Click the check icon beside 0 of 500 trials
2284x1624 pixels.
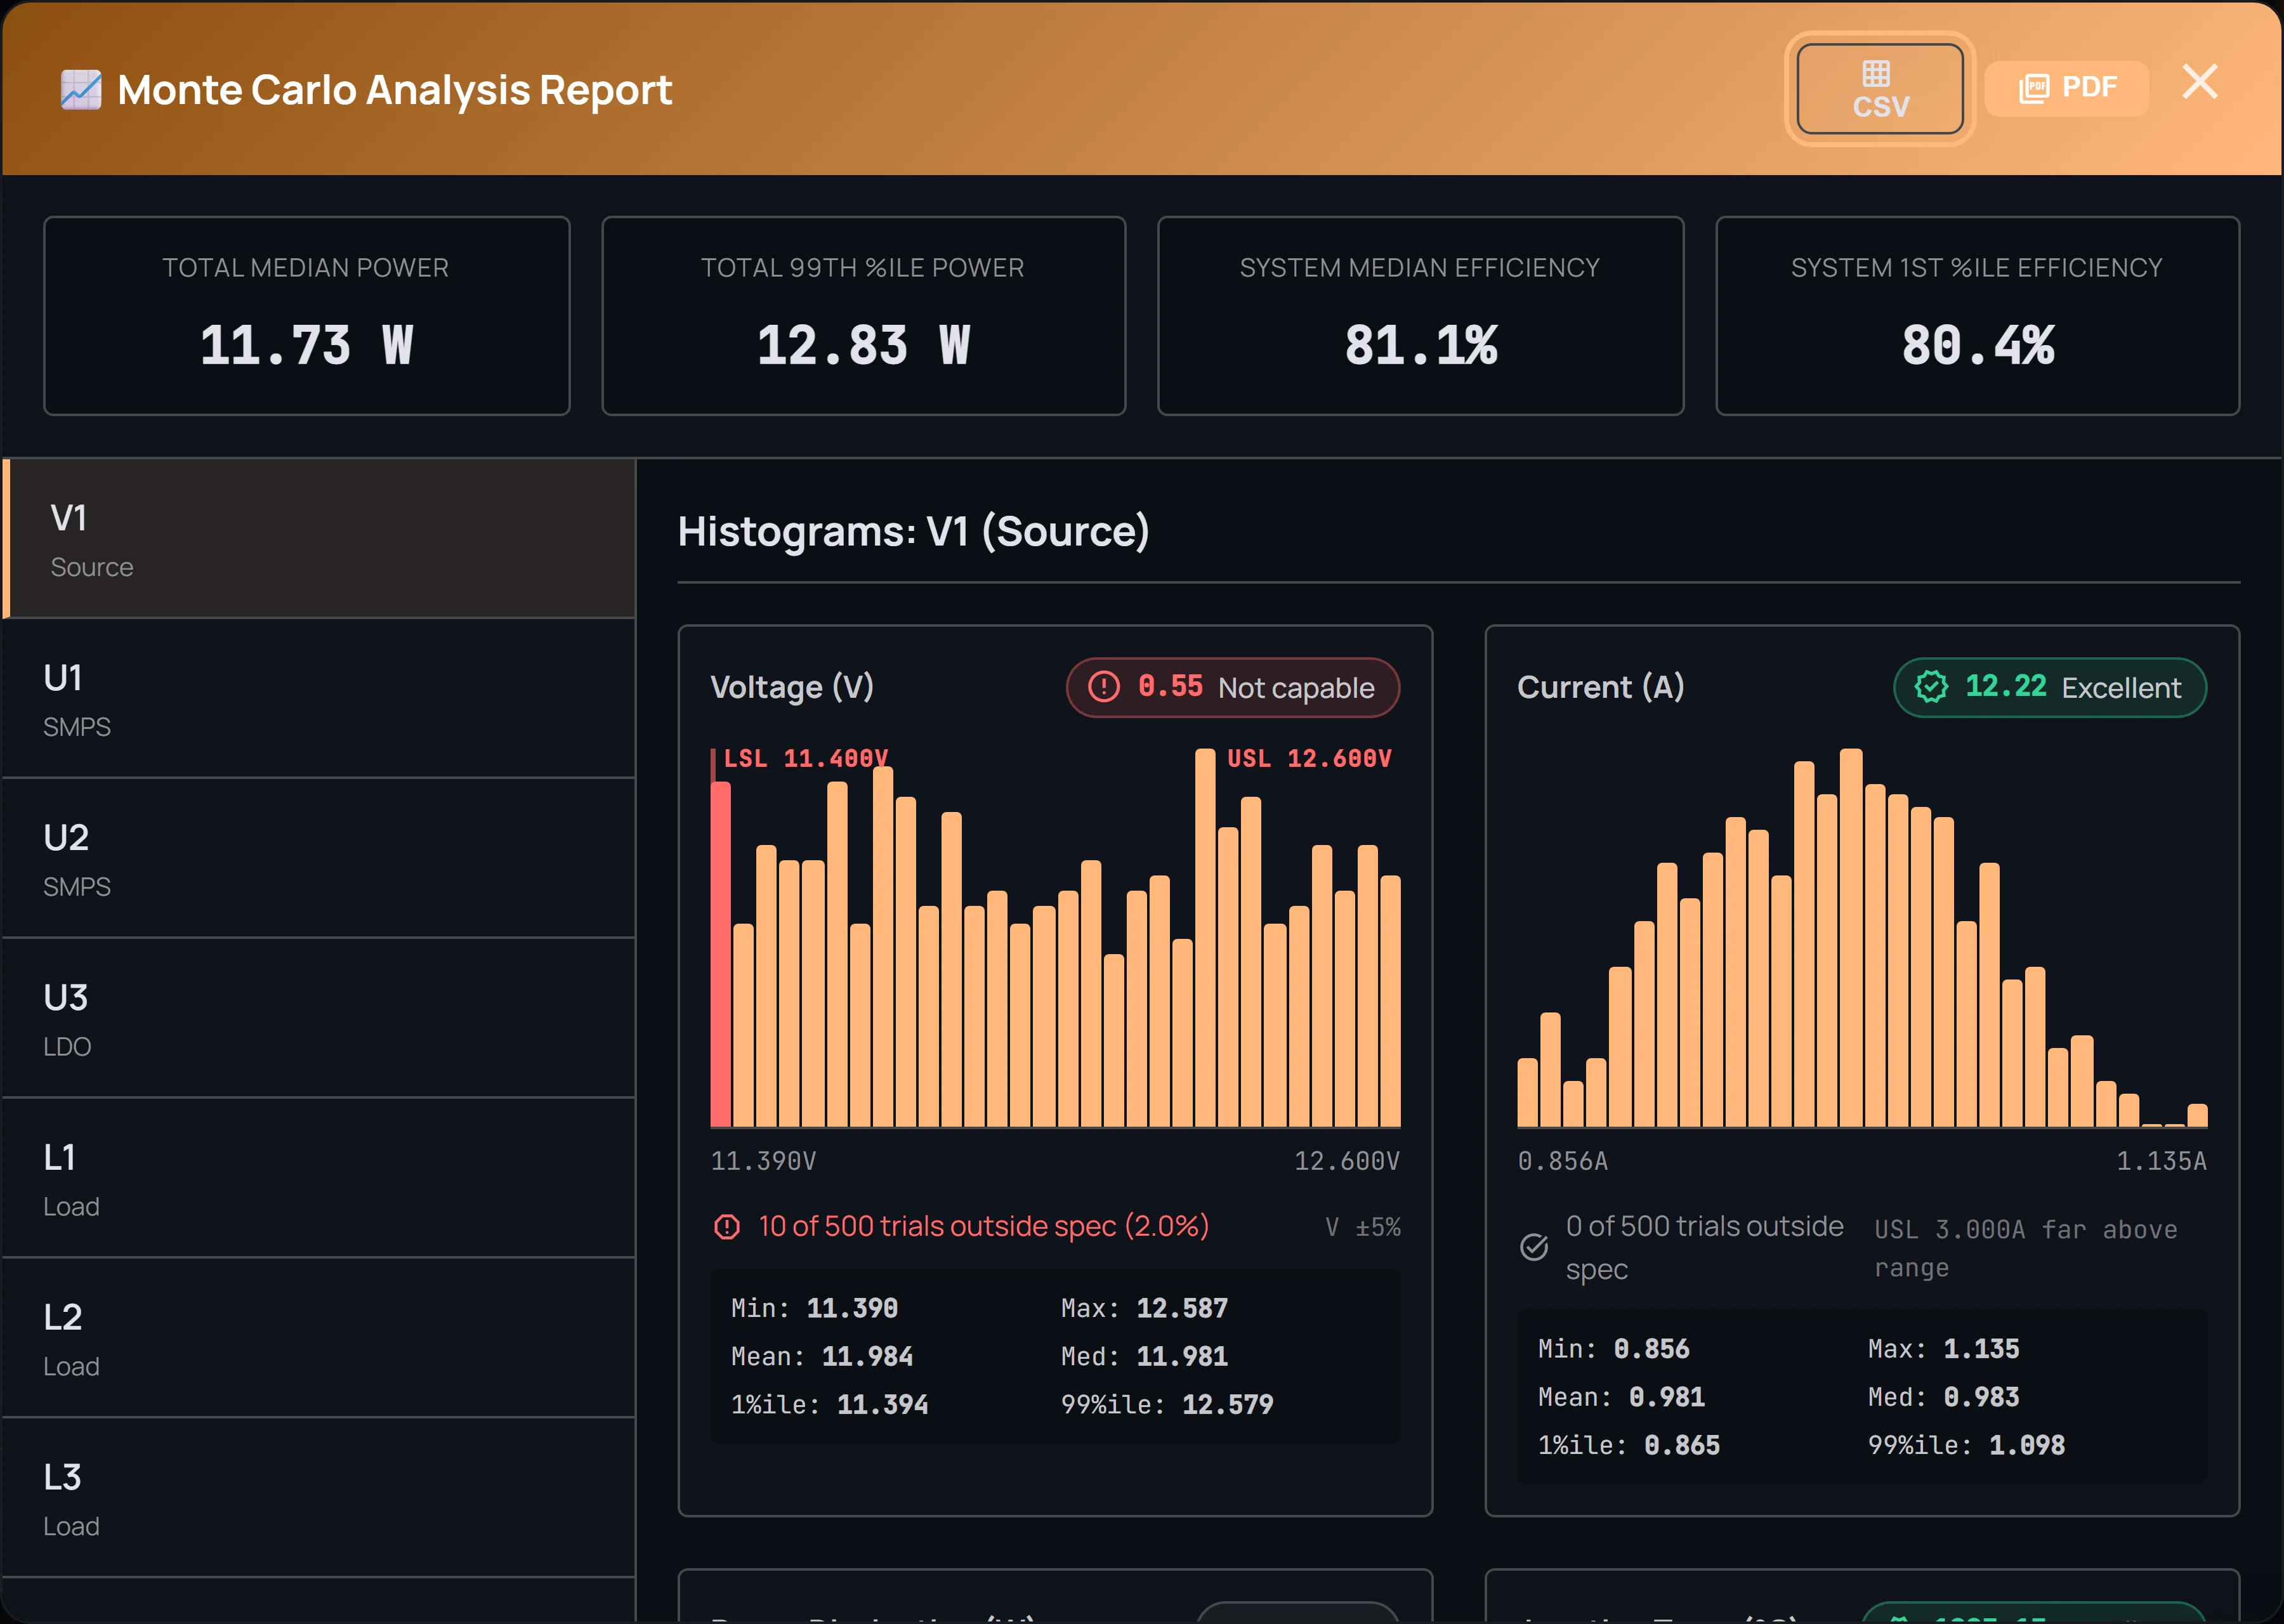tap(1534, 1247)
